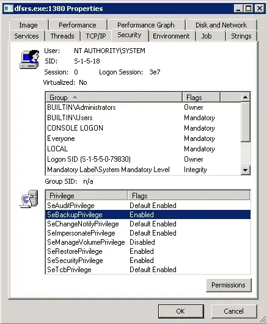The width and height of the screenshot is (267, 324).
Task: Select the SeSecurityPrivilege row
Action: [x=148, y=261]
